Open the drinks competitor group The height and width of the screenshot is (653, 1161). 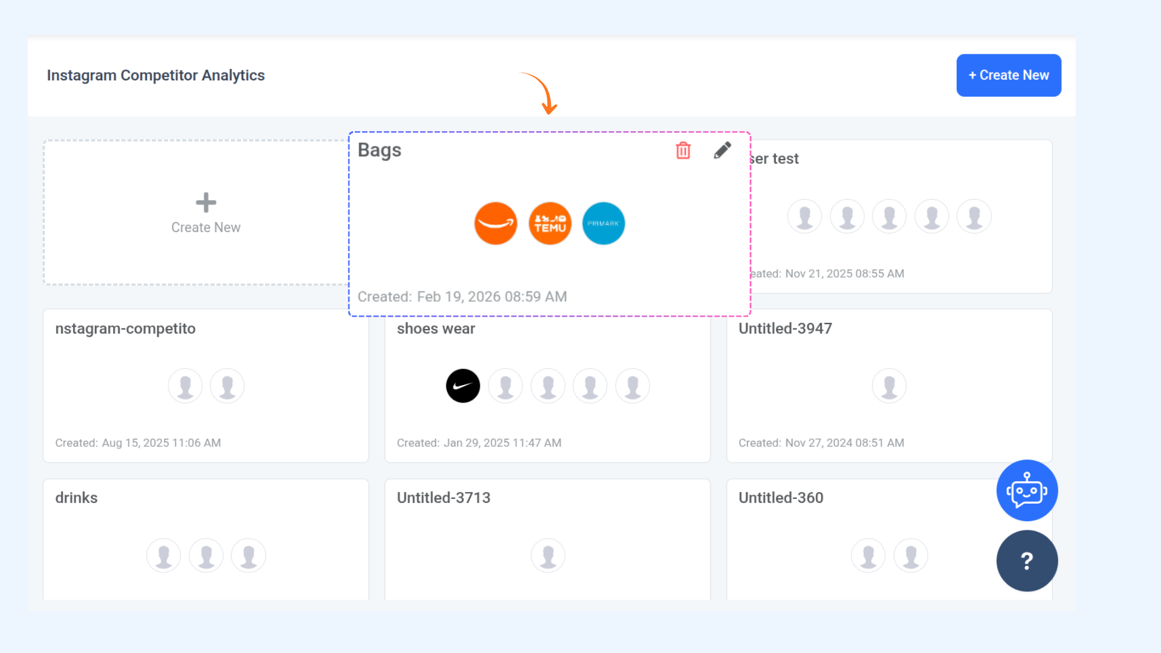[76, 498]
